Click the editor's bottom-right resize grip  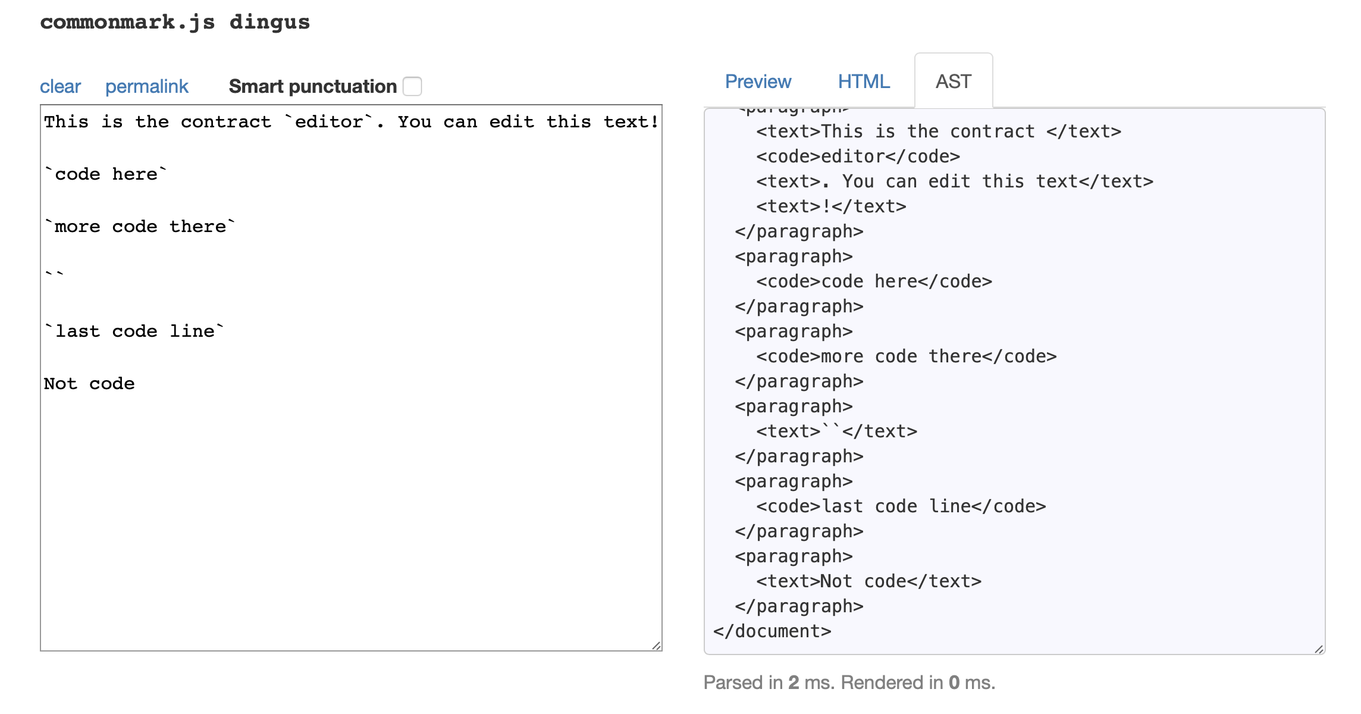656,645
